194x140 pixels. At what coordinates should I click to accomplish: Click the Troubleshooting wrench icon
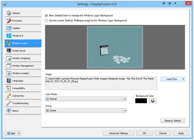[x=9, y=103]
